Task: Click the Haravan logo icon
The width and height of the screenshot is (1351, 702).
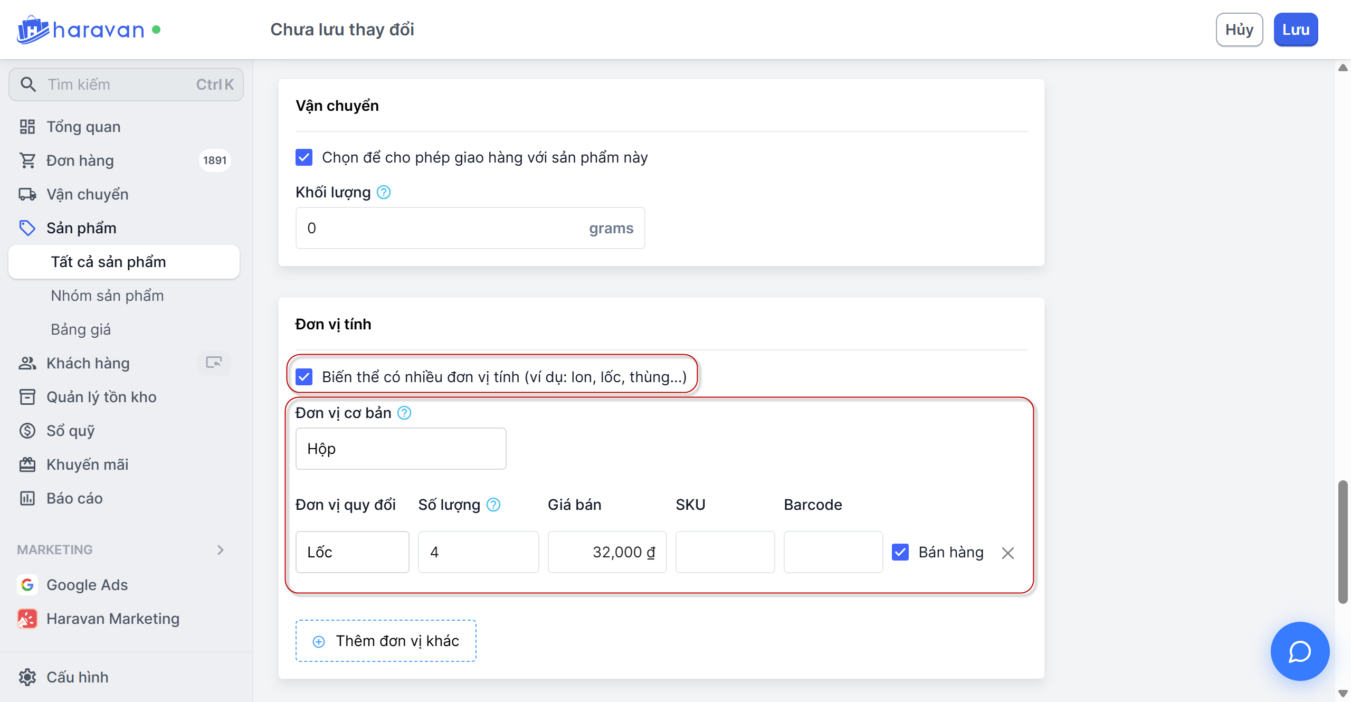Action: pyautogui.click(x=32, y=30)
